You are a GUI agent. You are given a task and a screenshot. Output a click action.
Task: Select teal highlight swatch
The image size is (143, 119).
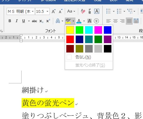pos(89,39)
